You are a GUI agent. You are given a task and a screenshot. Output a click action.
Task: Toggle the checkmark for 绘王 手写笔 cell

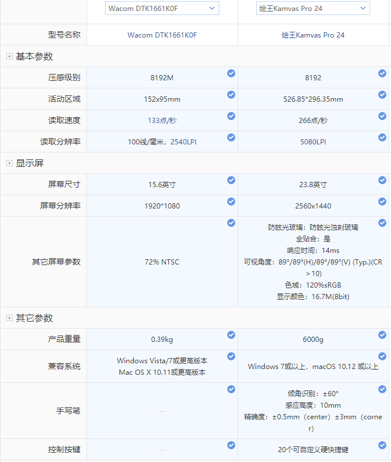382,389
